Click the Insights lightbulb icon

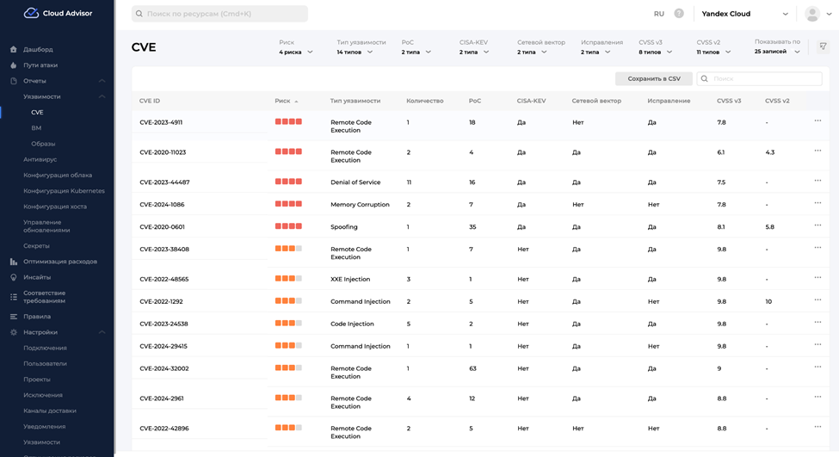[x=14, y=277]
